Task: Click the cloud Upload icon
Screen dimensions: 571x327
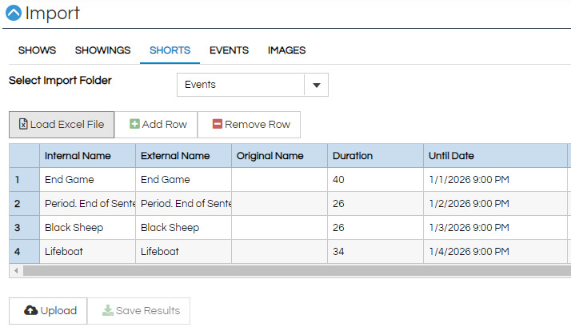Action: click(x=31, y=310)
